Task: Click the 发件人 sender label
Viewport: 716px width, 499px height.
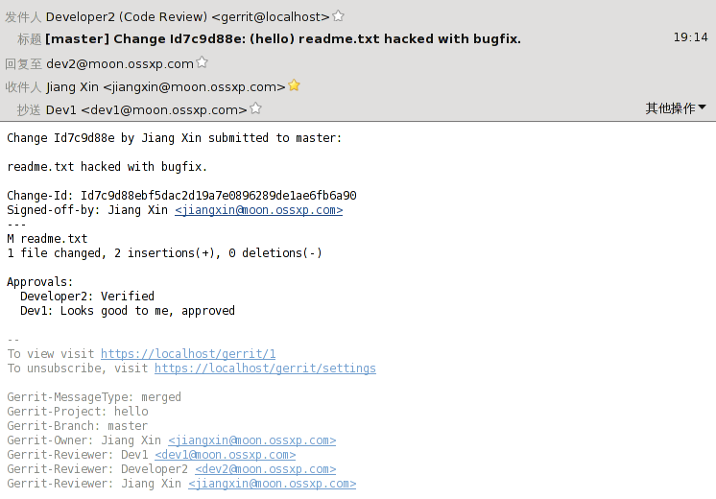Action: tap(23, 17)
